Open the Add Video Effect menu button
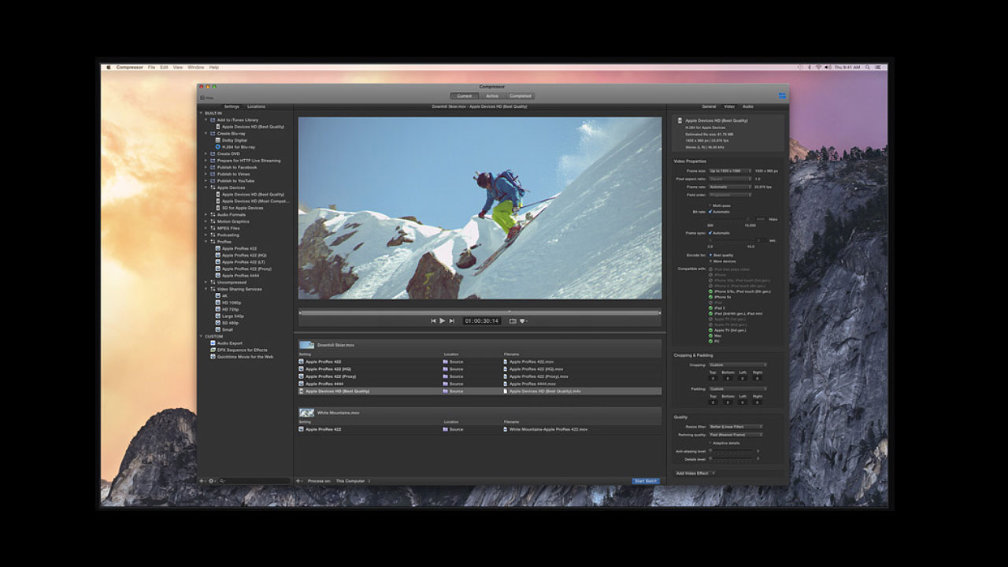The height and width of the screenshot is (567, 1008). click(x=695, y=473)
